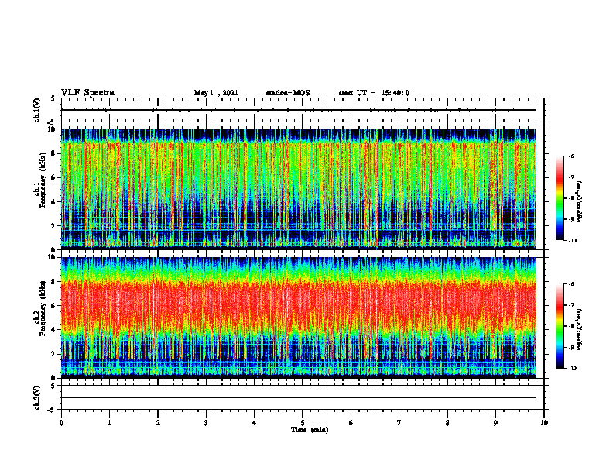Click the ch.1 spectrogram color bar
Viewport: 613px width, 474px height.
(x=560, y=198)
